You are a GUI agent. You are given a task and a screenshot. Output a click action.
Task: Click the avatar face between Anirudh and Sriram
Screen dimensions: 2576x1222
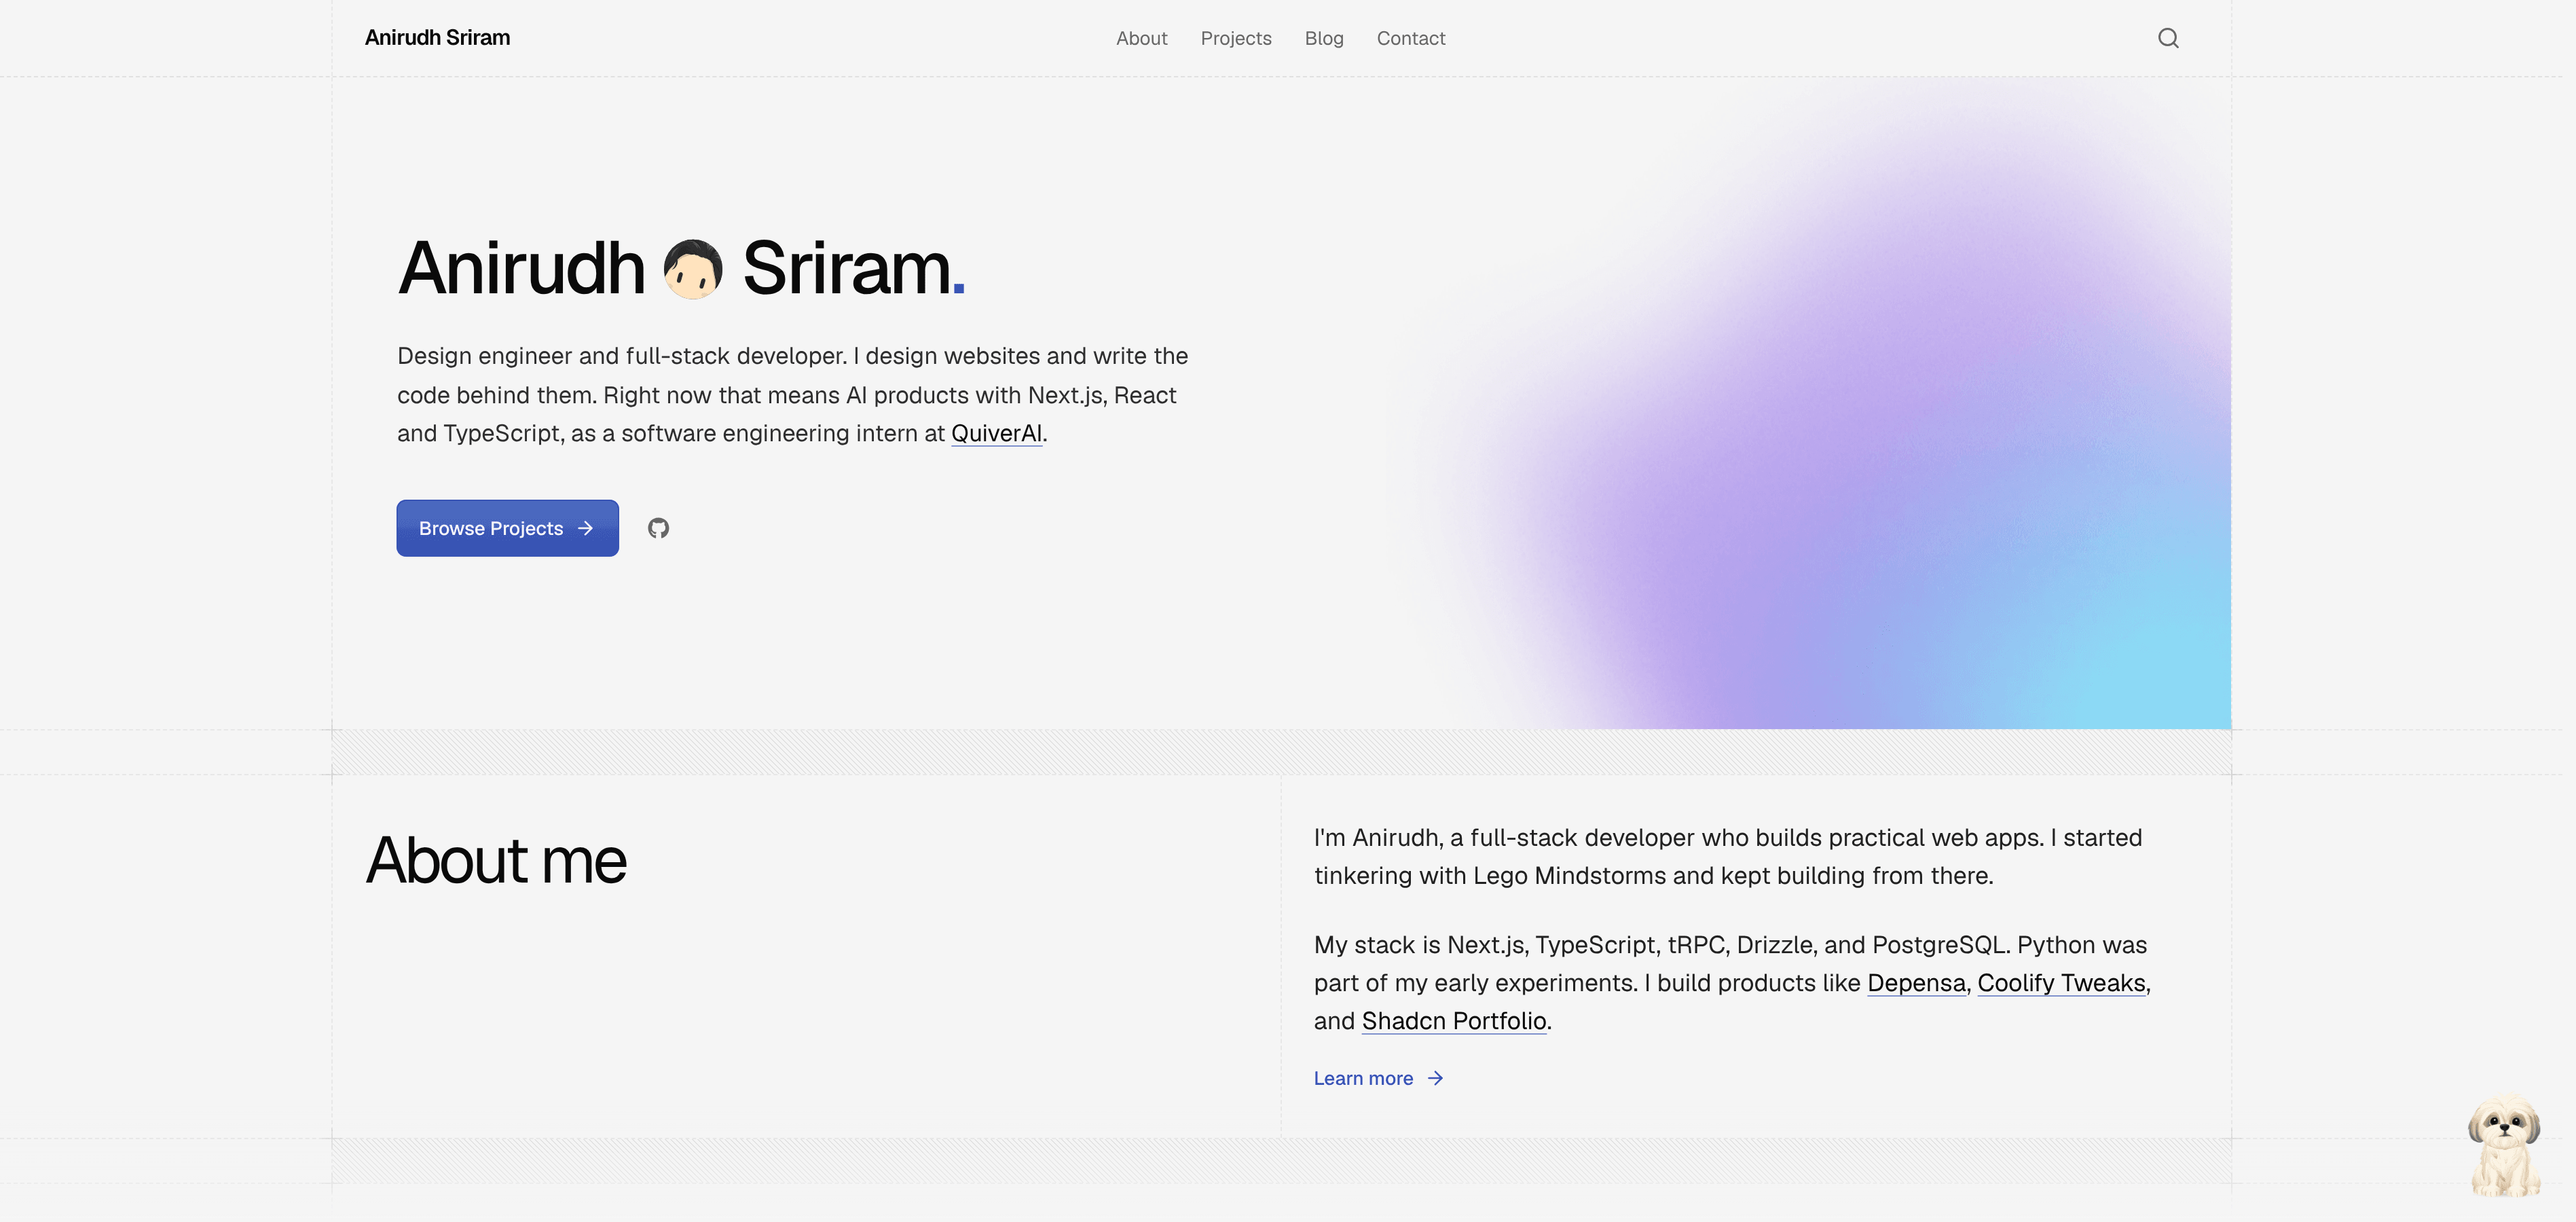[693, 269]
